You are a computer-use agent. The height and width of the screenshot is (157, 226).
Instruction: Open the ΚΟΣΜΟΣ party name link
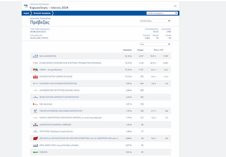coord(44,152)
